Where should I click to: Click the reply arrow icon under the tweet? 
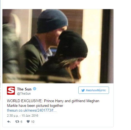click(9, 122)
